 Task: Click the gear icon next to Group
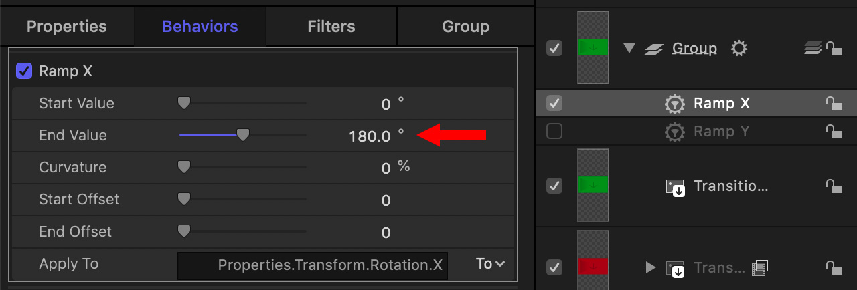738,48
